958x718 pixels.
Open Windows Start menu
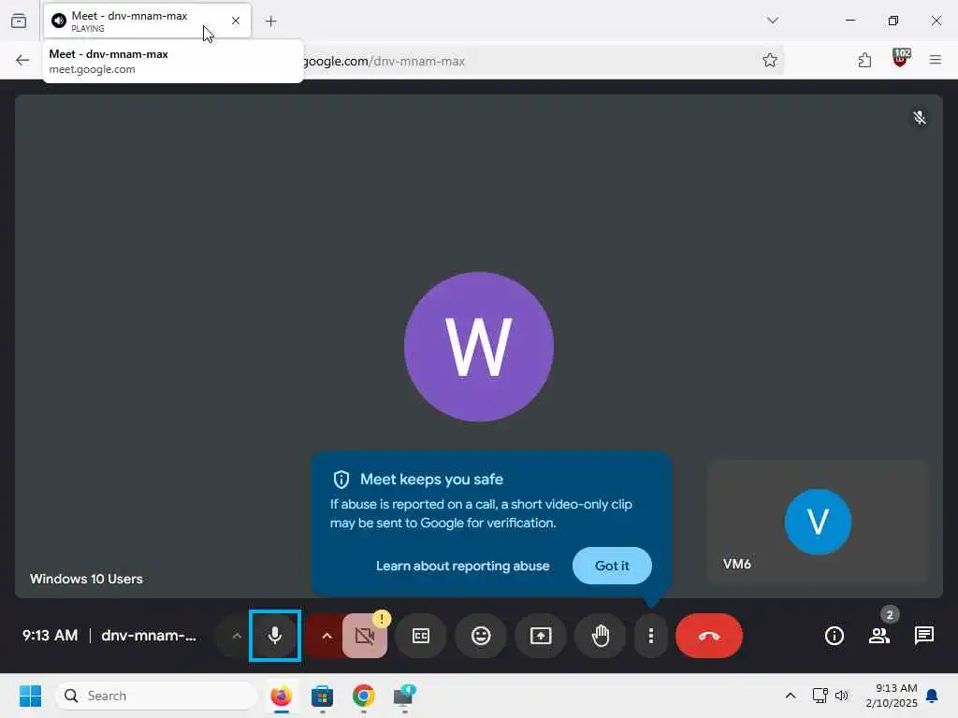[30, 696]
